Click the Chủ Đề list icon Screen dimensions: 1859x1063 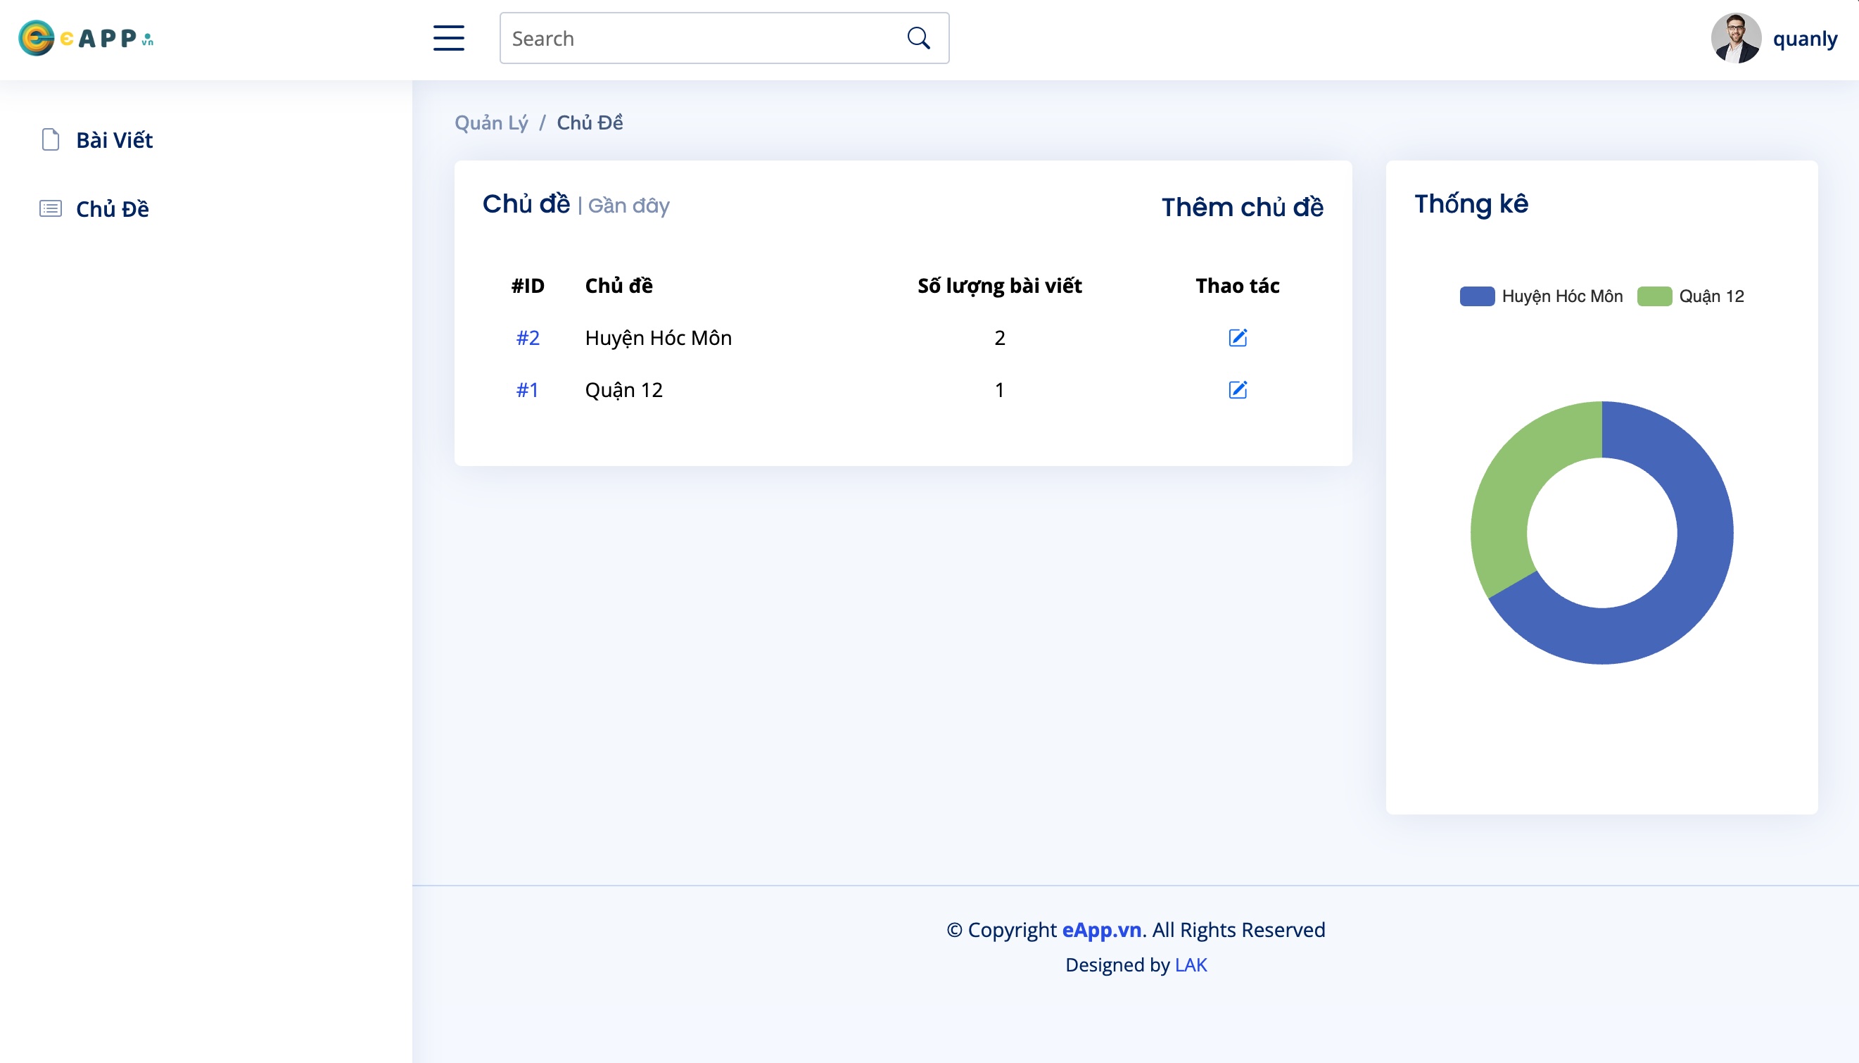[51, 209]
